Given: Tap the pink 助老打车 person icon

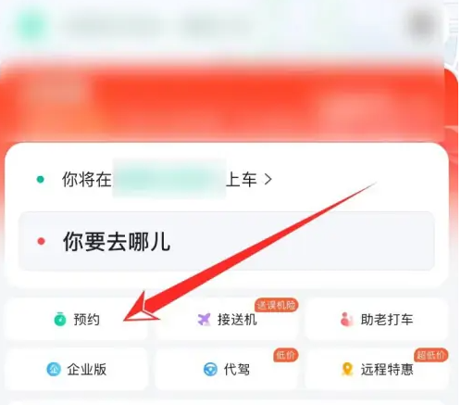Looking at the screenshot, I should [346, 320].
